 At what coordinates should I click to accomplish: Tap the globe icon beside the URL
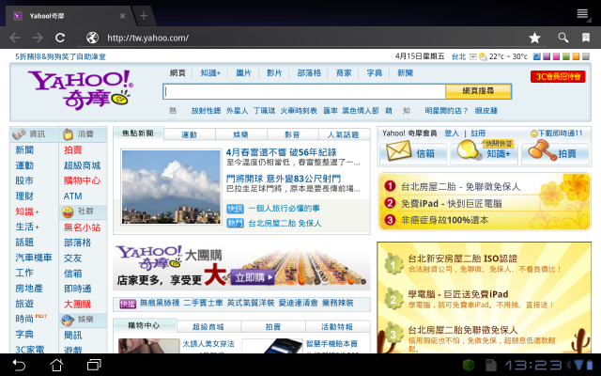tap(92, 38)
